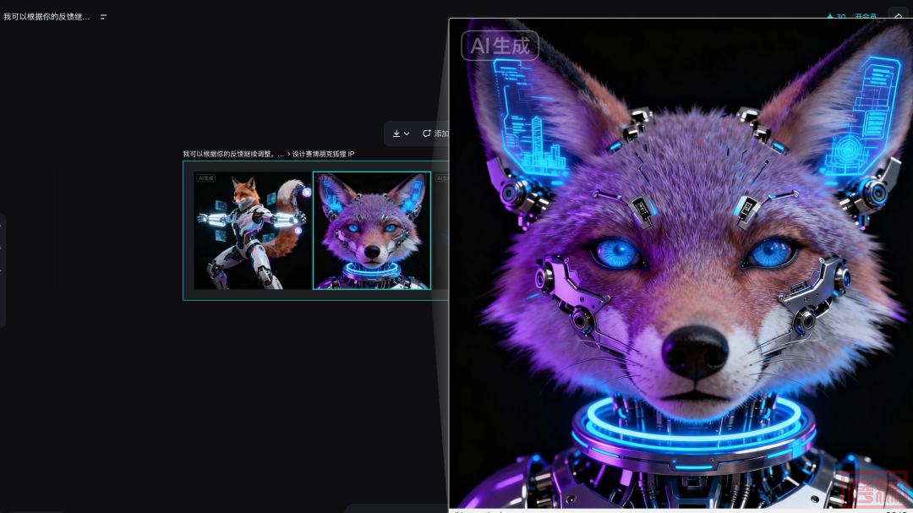
Task: Select the robot fox full-body thumbnail
Action: [x=253, y=231]
